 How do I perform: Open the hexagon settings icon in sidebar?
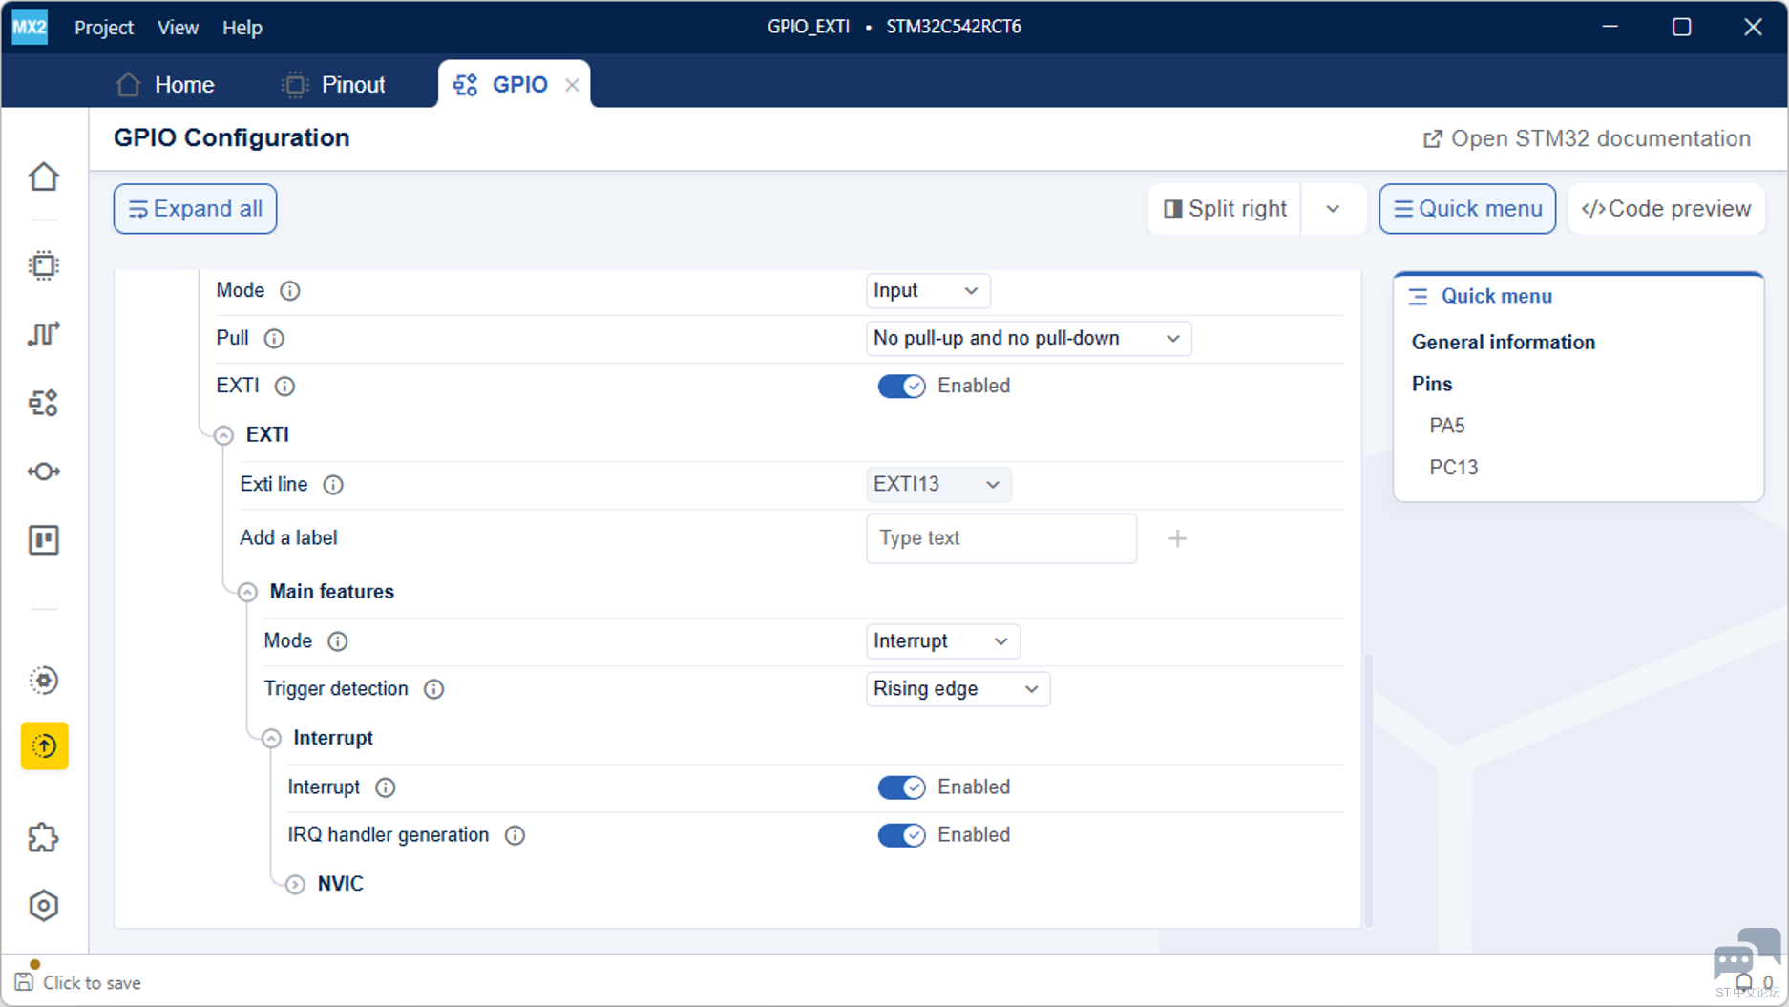click(44, 906)
